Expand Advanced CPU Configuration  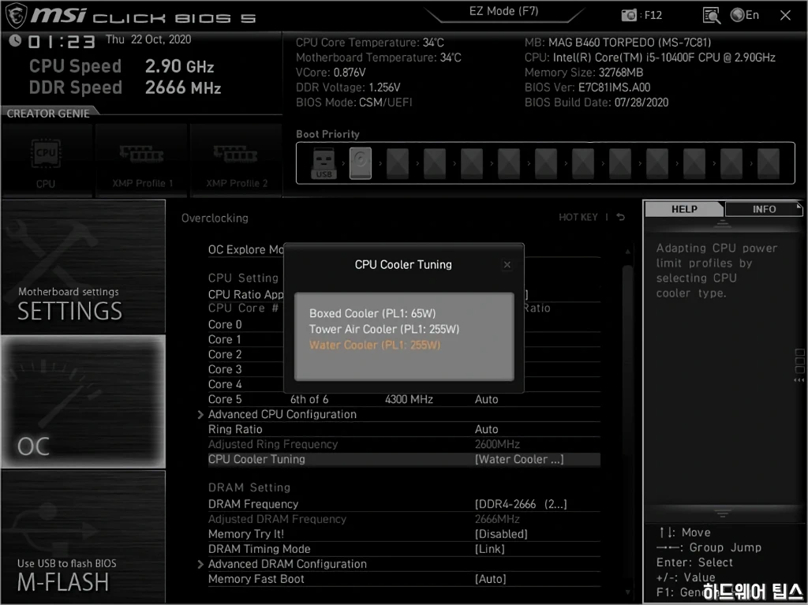[282, 414]
